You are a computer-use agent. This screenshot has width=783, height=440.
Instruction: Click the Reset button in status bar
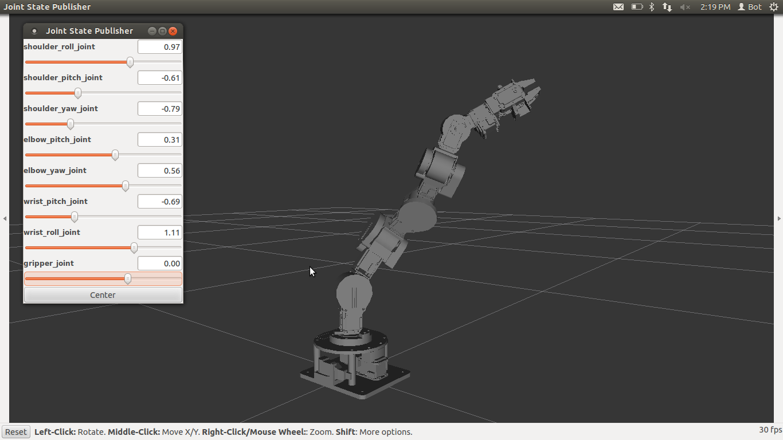pyautogui.click(x=16, y=432)
